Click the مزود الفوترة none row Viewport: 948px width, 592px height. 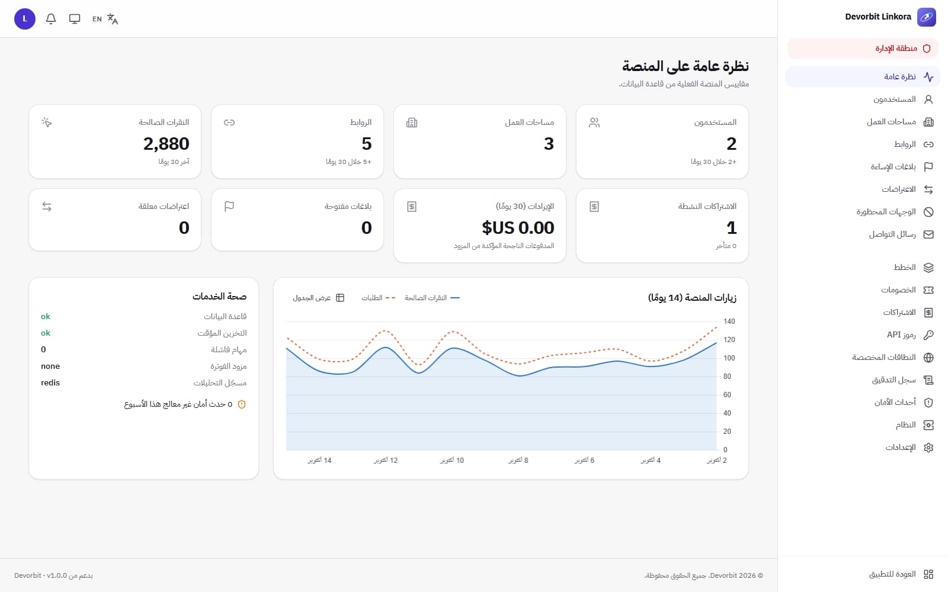144,366
